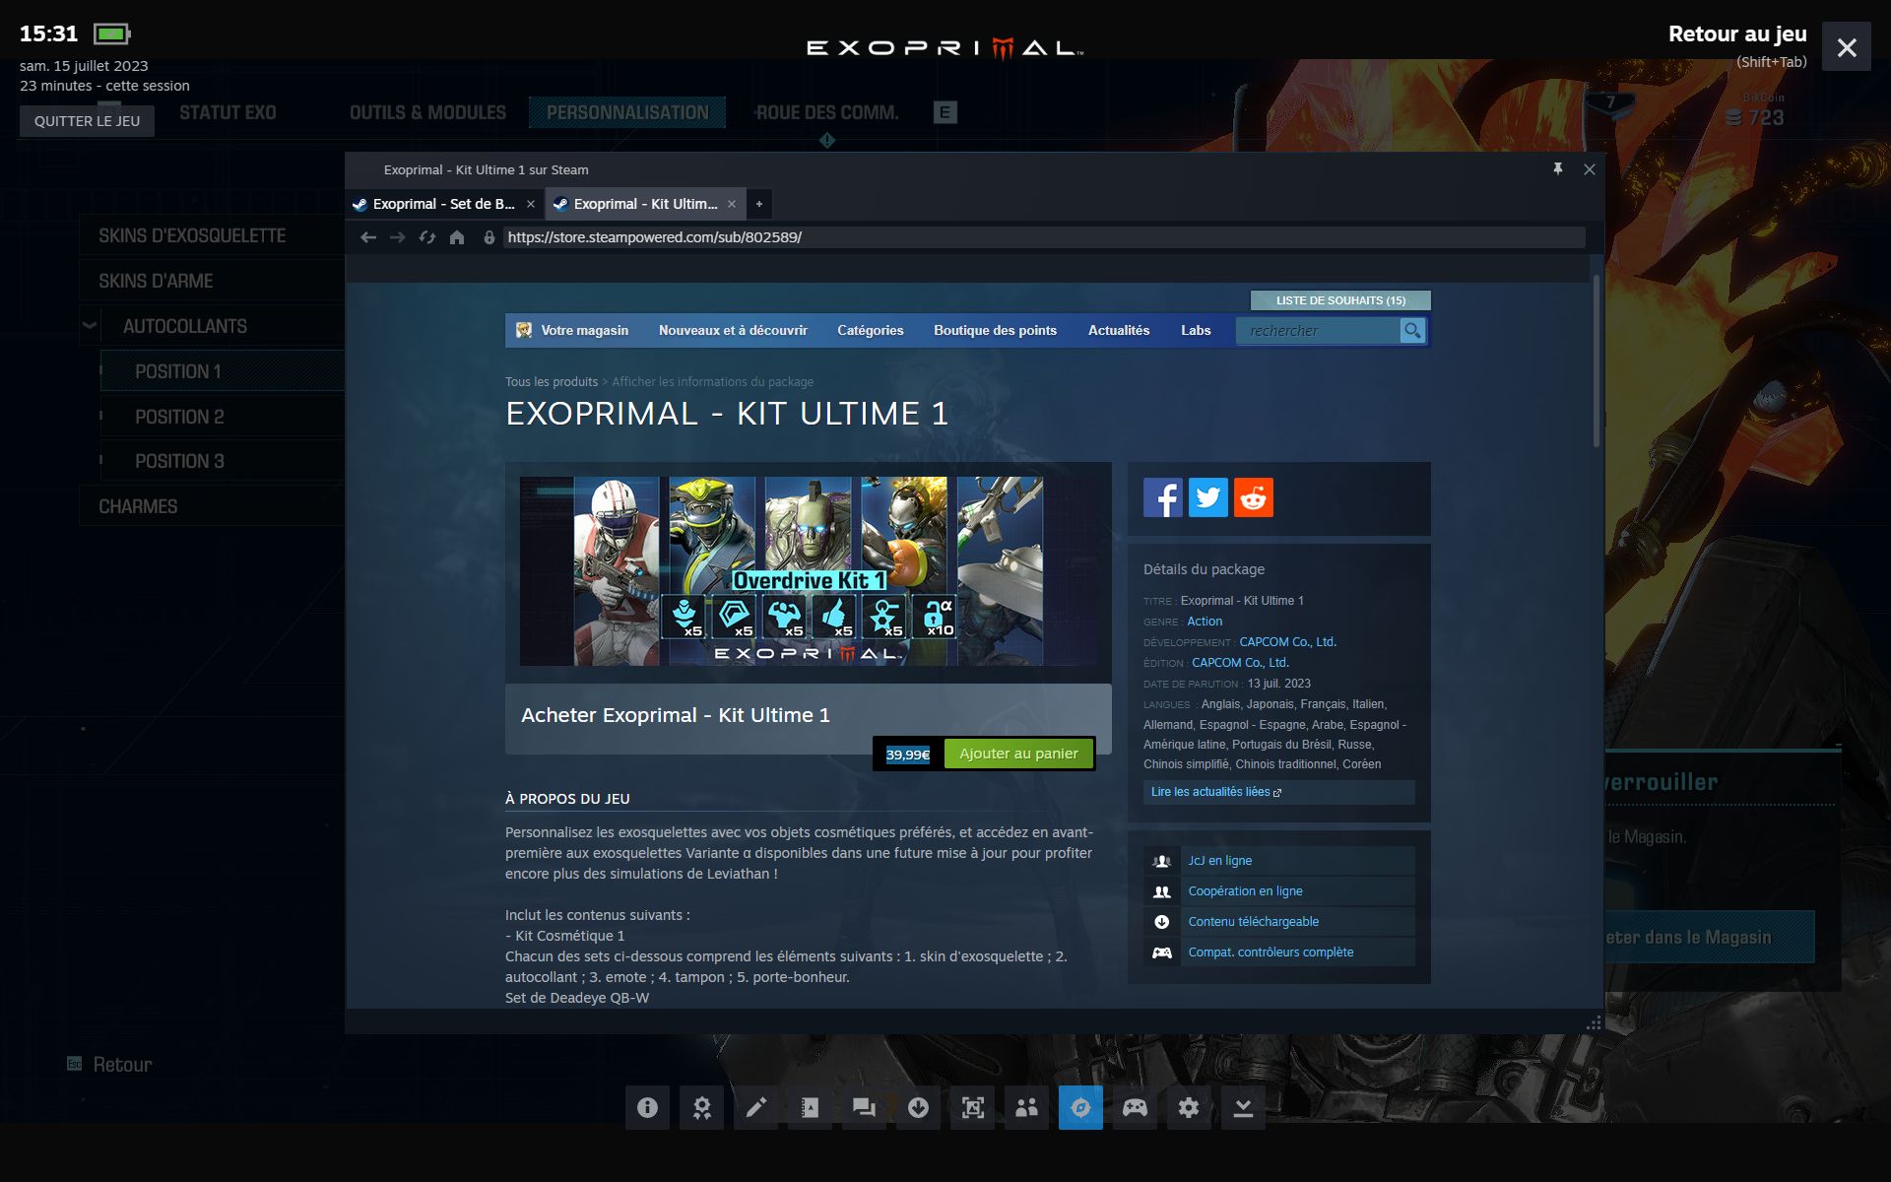The width and height of the screenshot is (1891, 1182).
Task: Go forward in the overlay browser
Action: click(398, 237)
